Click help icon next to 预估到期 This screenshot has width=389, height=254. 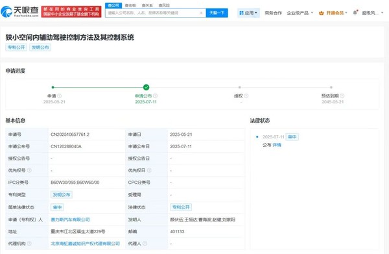tap(342, 96)
